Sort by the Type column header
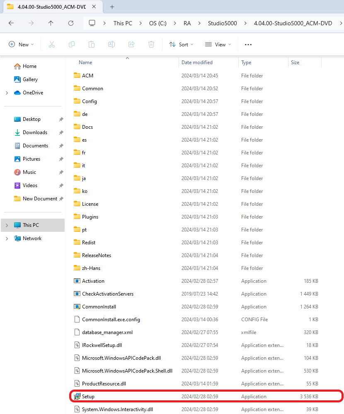The width and height of the screenshot is (344, 414). [246, 63]
